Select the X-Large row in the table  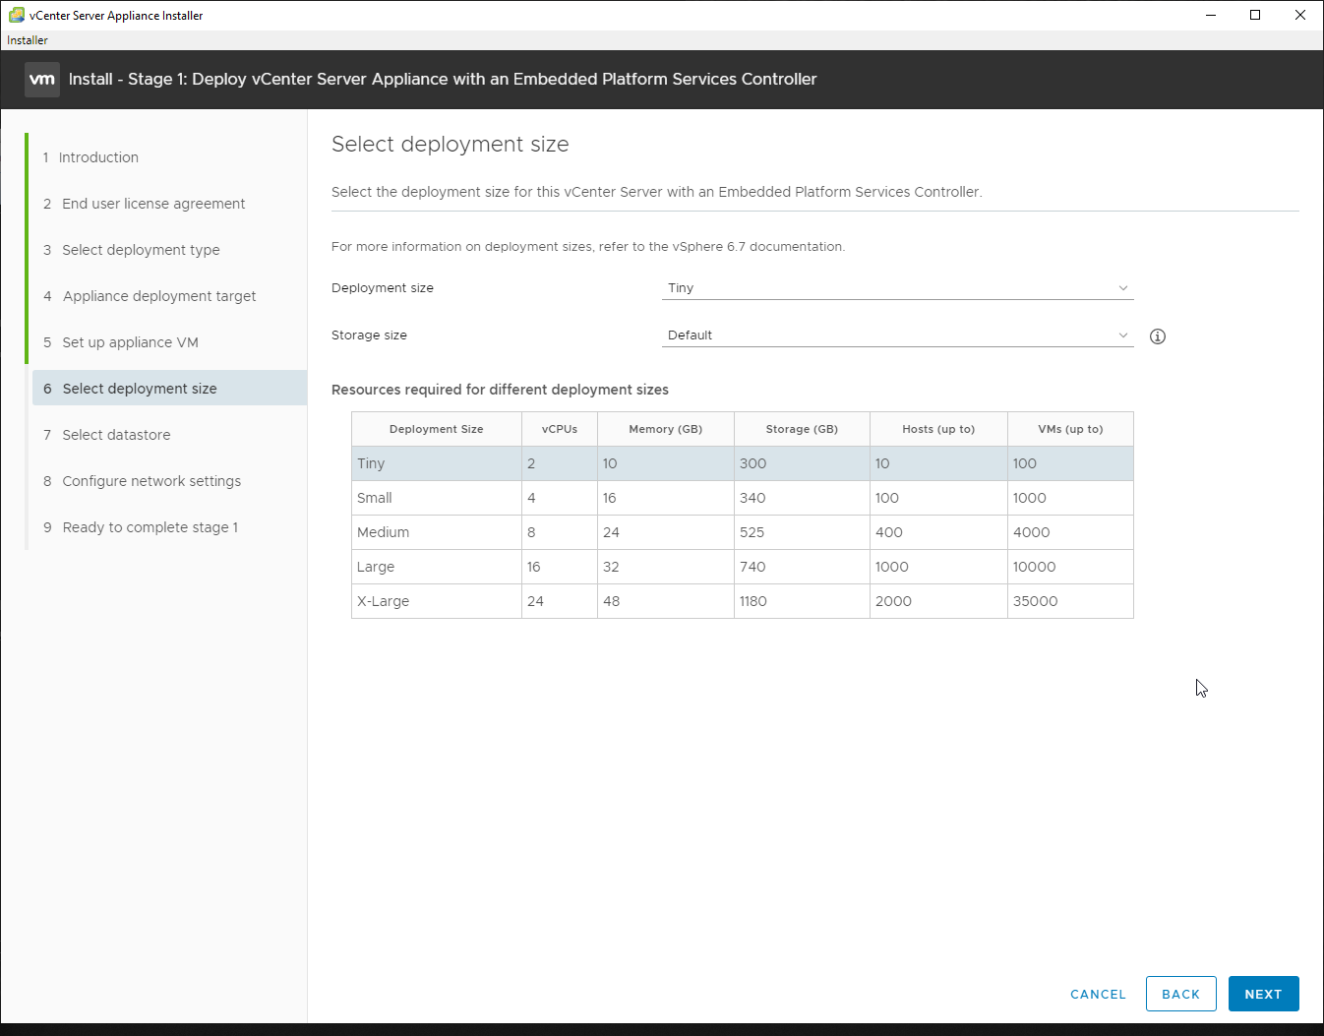(743, 601)
